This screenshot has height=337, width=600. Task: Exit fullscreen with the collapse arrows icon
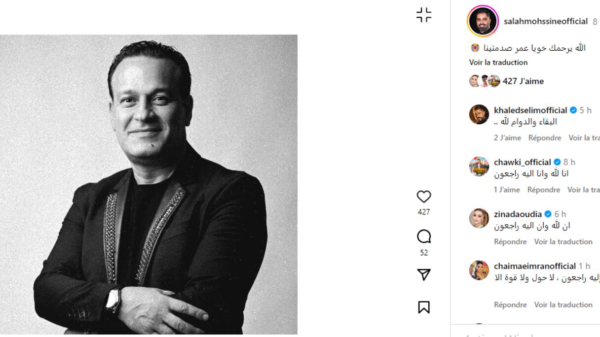[423, 15]
